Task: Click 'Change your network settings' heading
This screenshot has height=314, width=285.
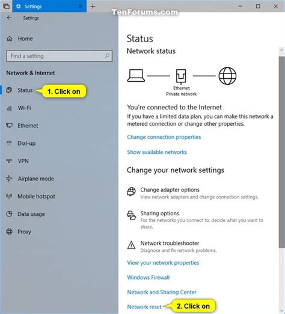Action: (176, 170)
